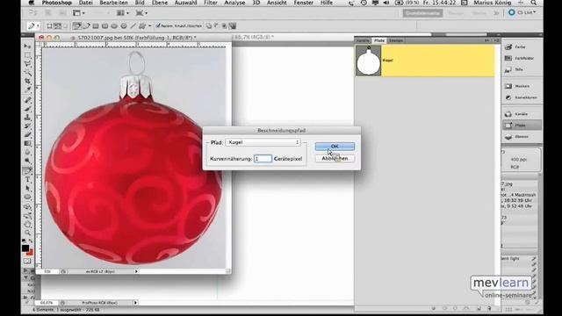Screen dimensions: 562x316
Task: Switch to the Kanäle tab
Action: pyautogui.click(x=363, y=40)
